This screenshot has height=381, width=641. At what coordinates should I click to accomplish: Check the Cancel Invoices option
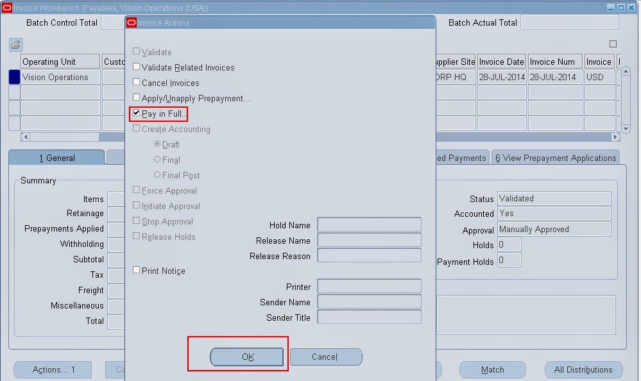coord(135,83)
